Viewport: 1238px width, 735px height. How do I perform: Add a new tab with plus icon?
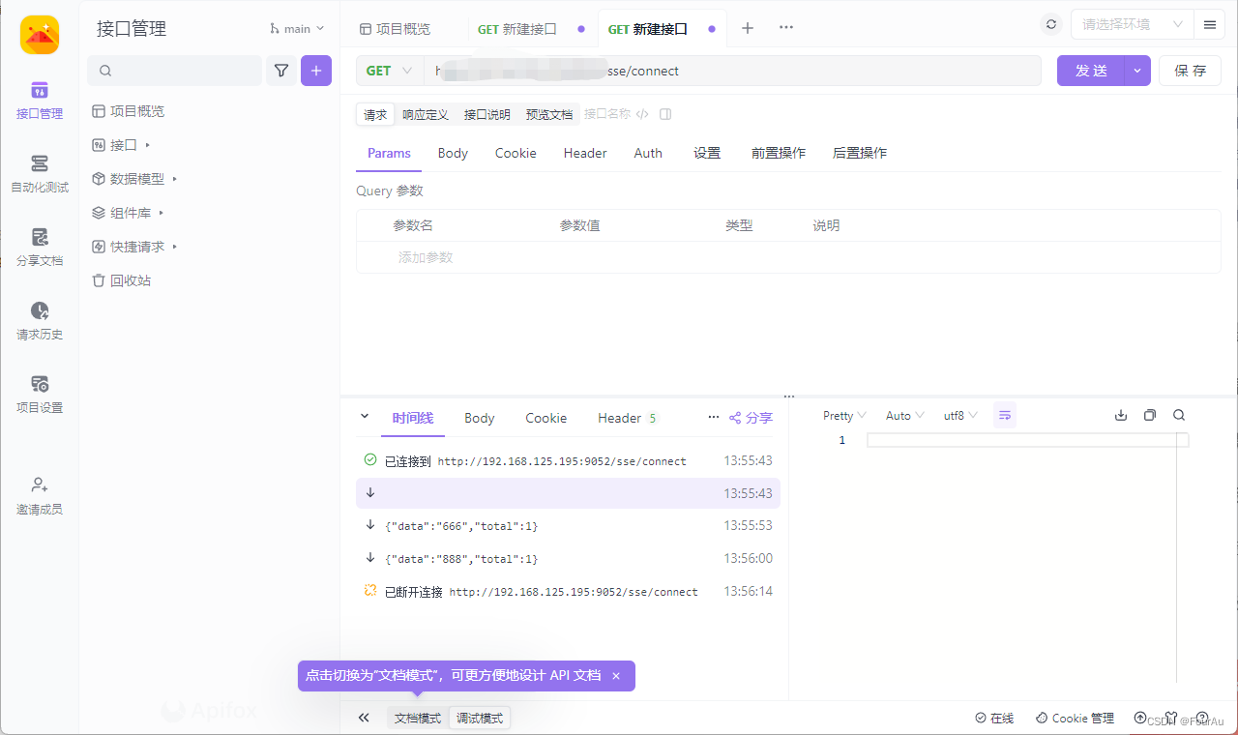tap(748, 28)
